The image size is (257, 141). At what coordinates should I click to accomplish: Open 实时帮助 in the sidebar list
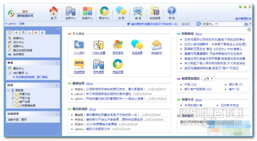(x=19, y=54)
